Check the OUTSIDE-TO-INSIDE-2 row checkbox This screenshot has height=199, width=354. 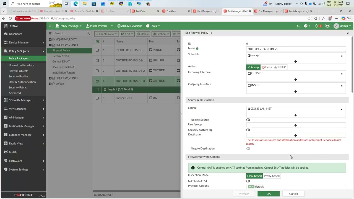(97, 71)
